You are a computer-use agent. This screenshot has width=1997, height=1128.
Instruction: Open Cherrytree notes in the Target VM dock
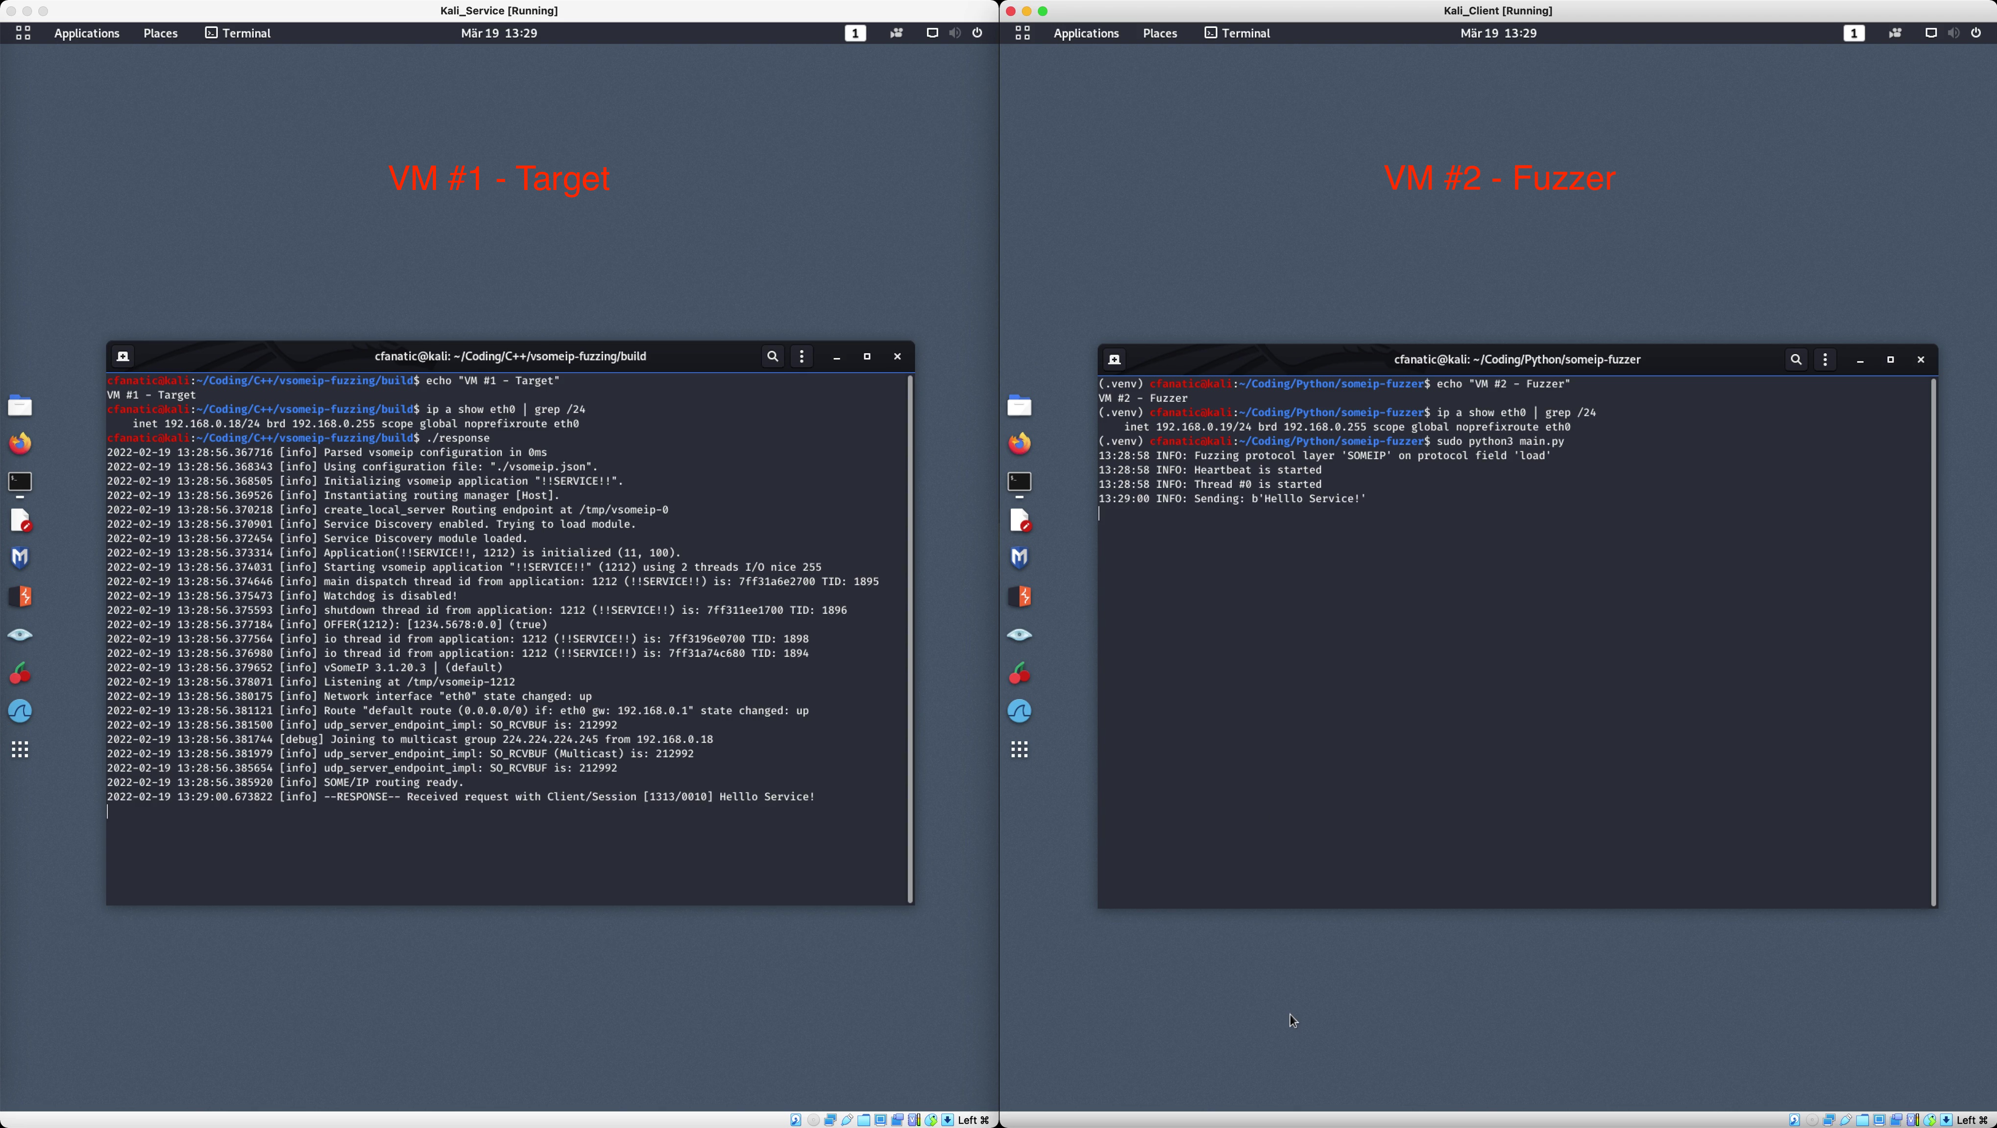pyautogui.click(x=20, y=673)
